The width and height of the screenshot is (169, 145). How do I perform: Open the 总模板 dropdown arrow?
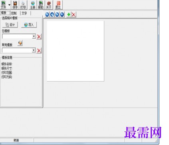[x=34, y=36]
